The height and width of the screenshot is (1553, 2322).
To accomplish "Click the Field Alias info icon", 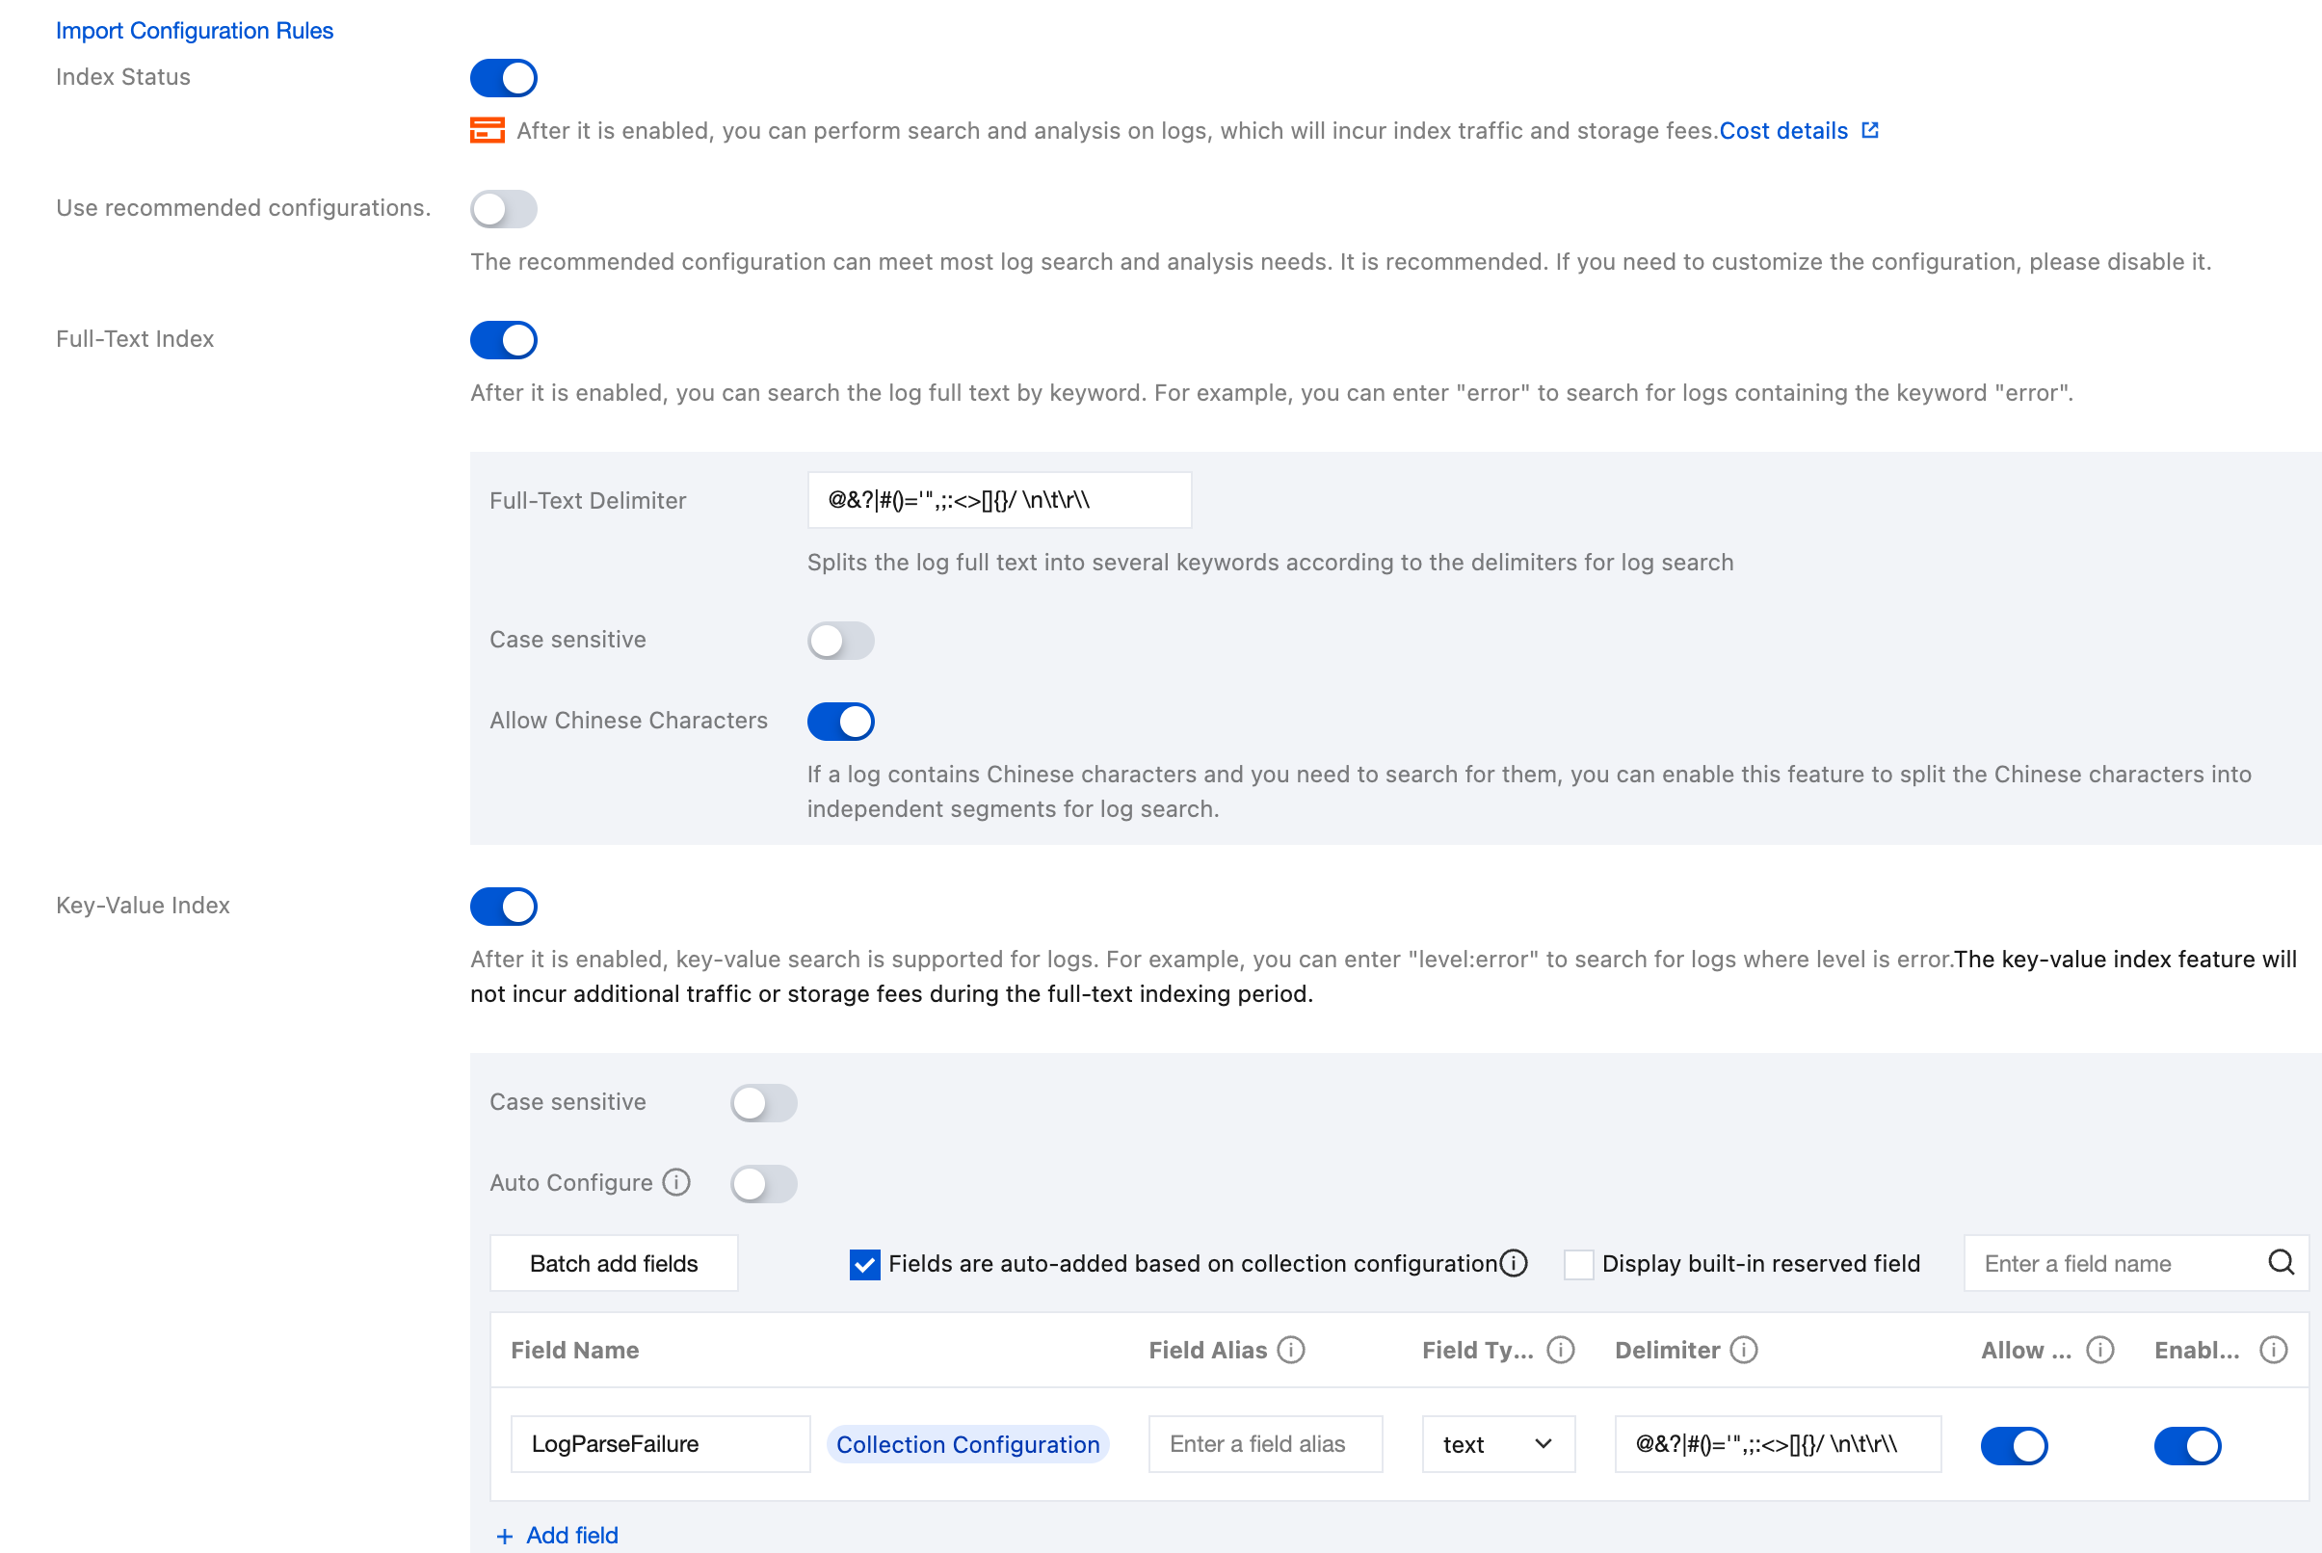I will tap(1291, 1350).
